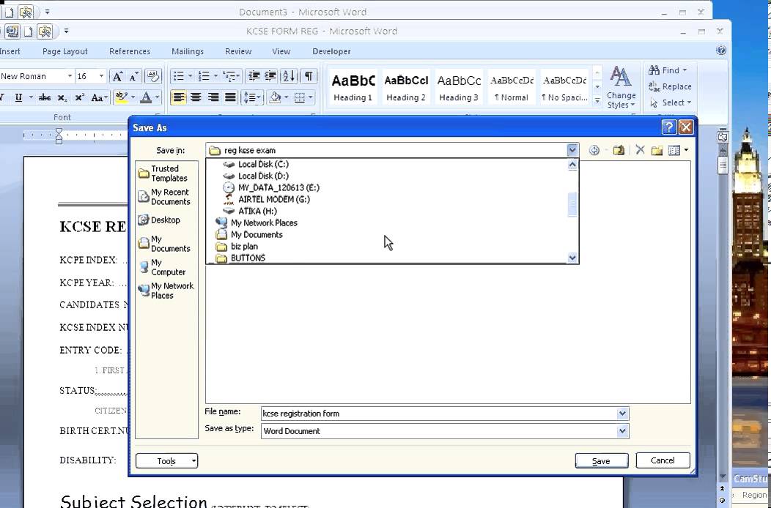771x508 pixels.
Task: Toggle Align Text Left
Action: [x=179, y=97]
